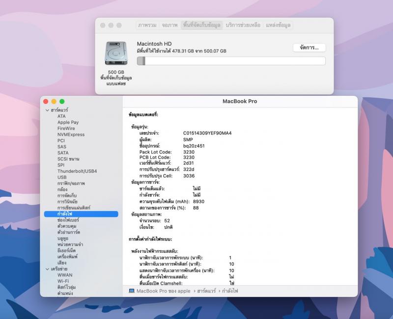Click full charge capacity value 8930
The width and height of the screenshot is (393, 319).
coord(198,202)
